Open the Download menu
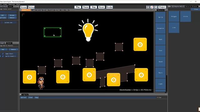The width and height of the screenshot is (200, 112). tap(12, 4)
